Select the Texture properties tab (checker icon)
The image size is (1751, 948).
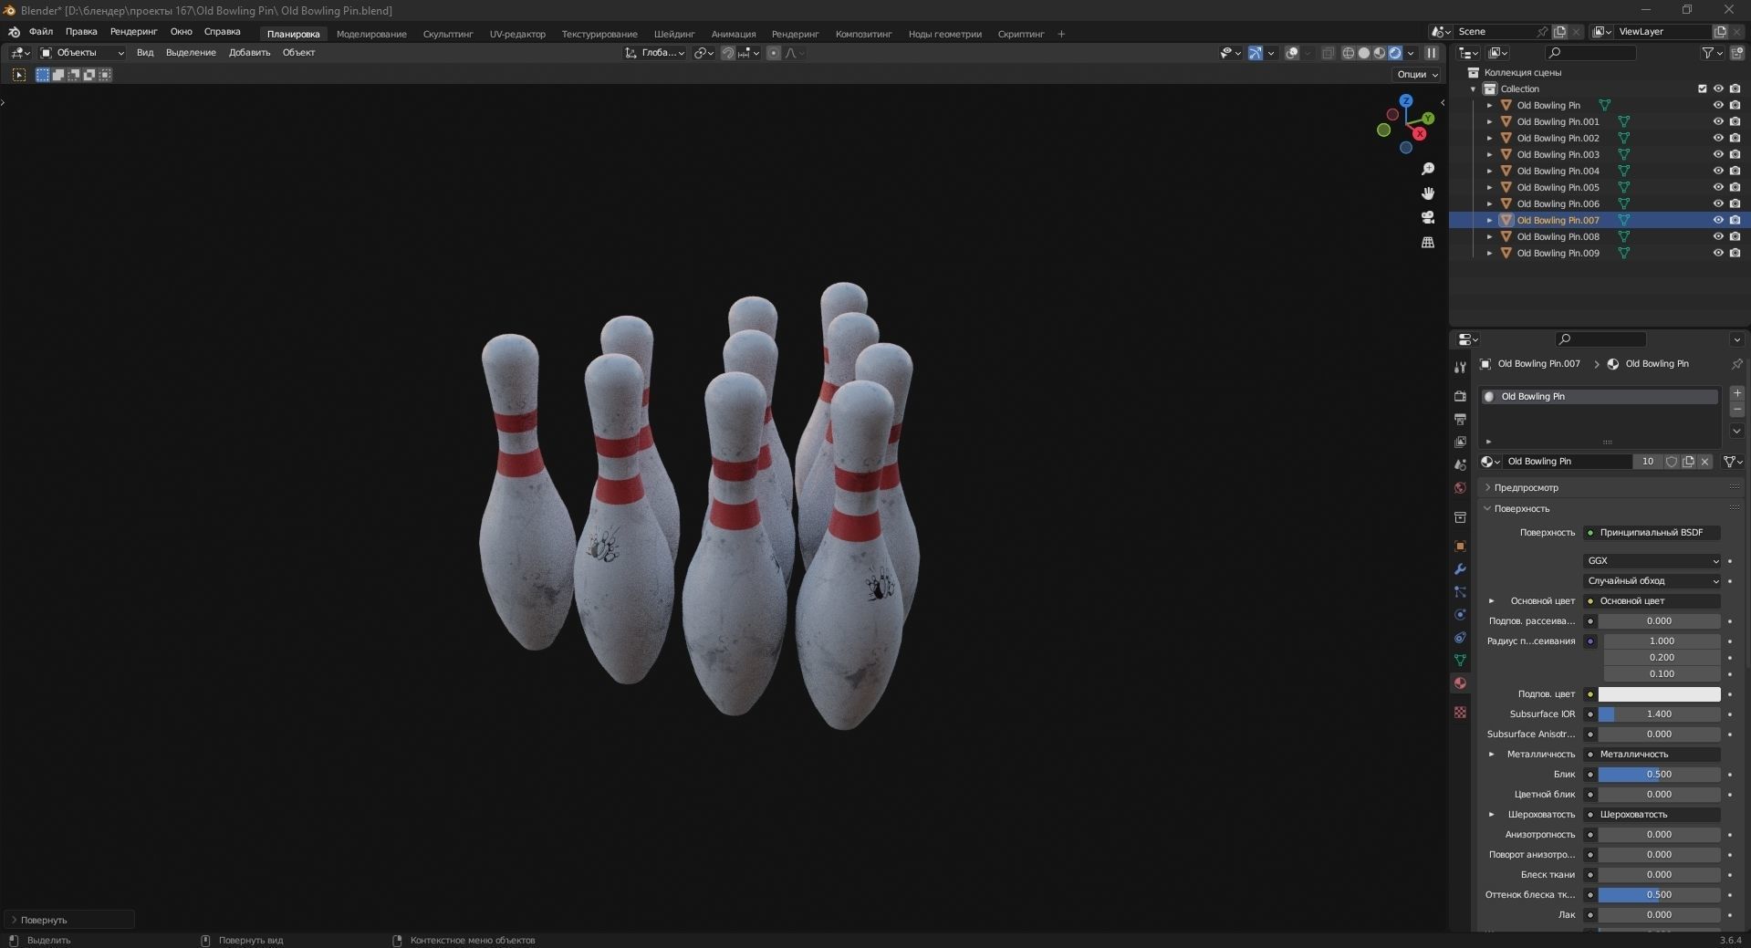click(1460, 712)
